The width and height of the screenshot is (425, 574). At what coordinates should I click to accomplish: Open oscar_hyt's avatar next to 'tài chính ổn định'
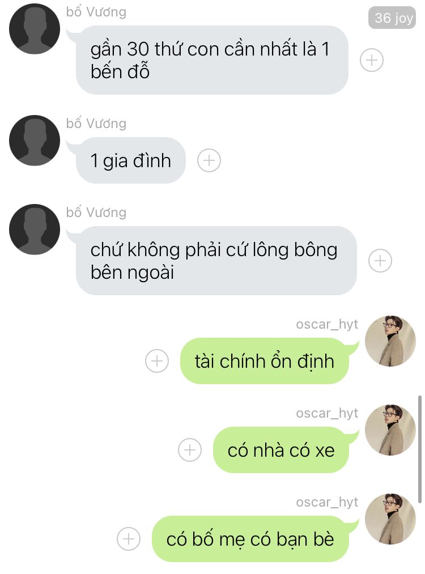click(390, 341)
